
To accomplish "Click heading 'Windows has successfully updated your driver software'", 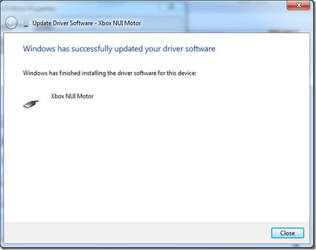I will [119, 49].
